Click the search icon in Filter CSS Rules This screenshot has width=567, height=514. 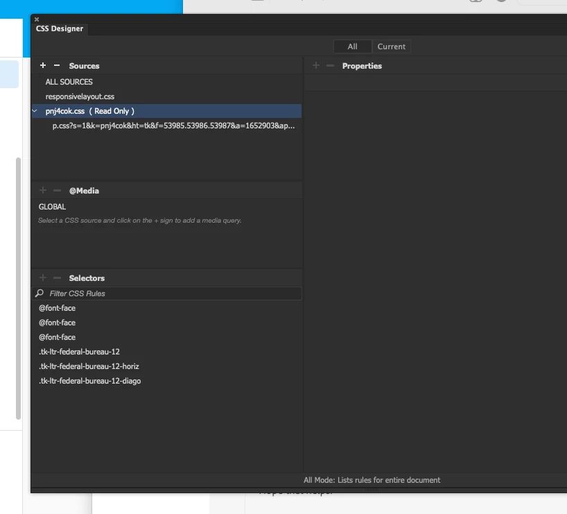(x=40, y=293)
